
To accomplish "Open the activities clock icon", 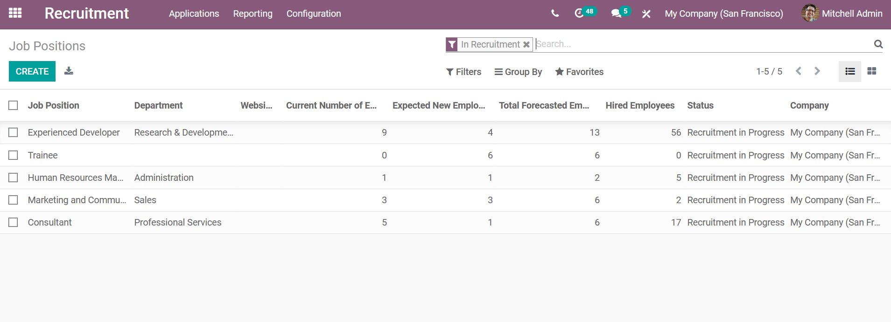I will [579, 14].
